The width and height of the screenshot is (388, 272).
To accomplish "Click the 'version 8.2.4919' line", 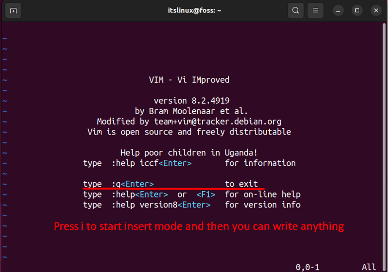I will 192,101.
